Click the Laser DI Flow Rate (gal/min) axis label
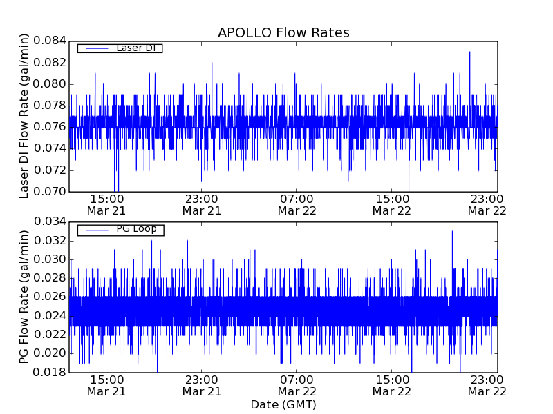Screen dimensions: 553x414 [x=24, y=116]
